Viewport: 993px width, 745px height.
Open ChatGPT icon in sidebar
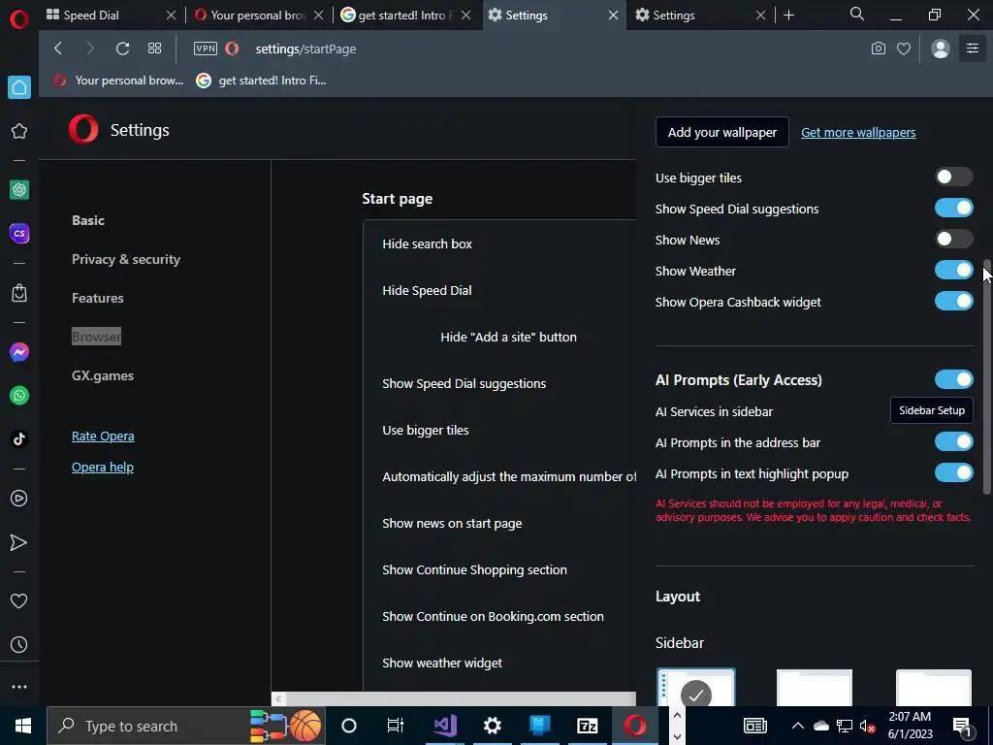[19, 189]
